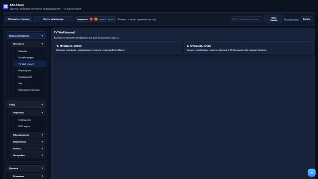318x179 pixels.
Task: Click the 'Готово' status text
Action: 122,20
